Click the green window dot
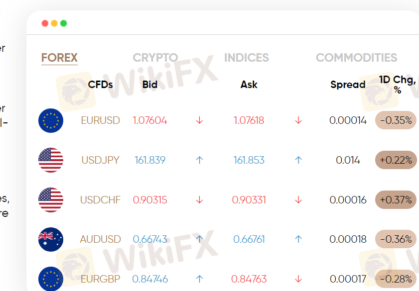This screenshot has width=419, height=291. tap(64, 23)
